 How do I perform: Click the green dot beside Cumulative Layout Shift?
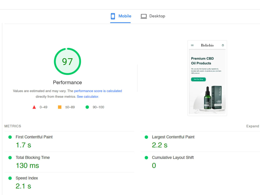146,158
